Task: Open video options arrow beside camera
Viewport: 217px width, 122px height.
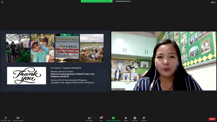Action: point(23,118)
